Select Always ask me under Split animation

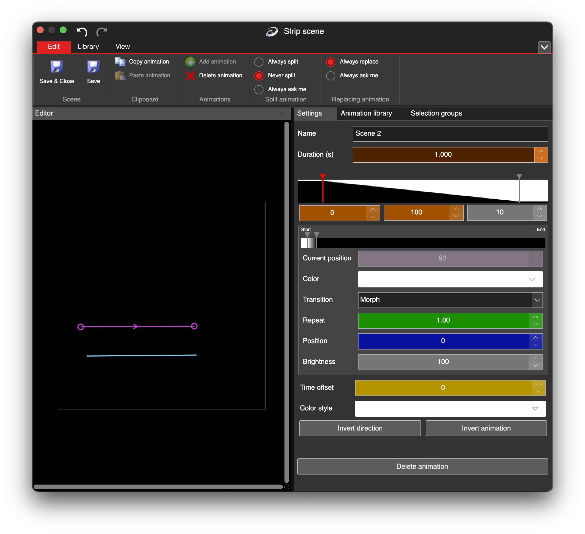pyautogui.click(x=259, y=89)
